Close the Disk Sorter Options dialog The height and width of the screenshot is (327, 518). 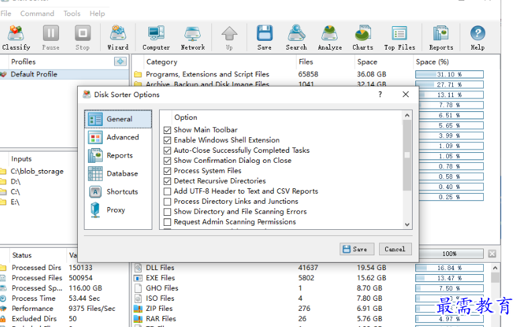pos(406,94)
